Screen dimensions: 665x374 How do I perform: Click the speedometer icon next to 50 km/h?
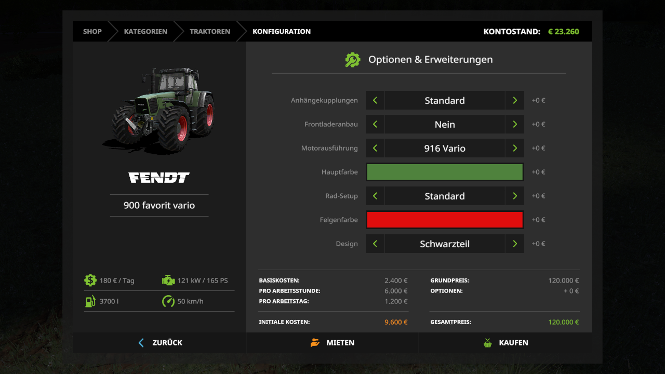pyautogui.click(x=168, y=301)
